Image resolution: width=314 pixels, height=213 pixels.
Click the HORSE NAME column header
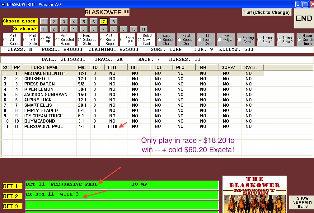[49, 67]
